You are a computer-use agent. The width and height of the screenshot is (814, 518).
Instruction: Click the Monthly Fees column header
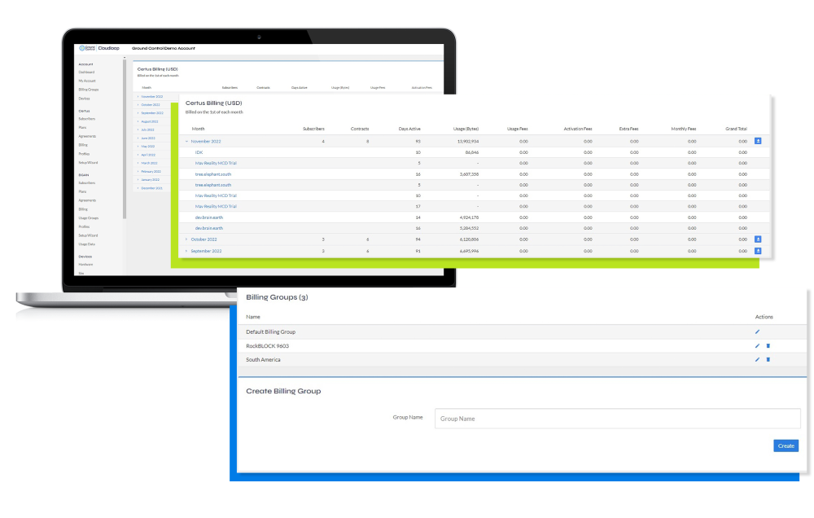[x=684, y=129]
